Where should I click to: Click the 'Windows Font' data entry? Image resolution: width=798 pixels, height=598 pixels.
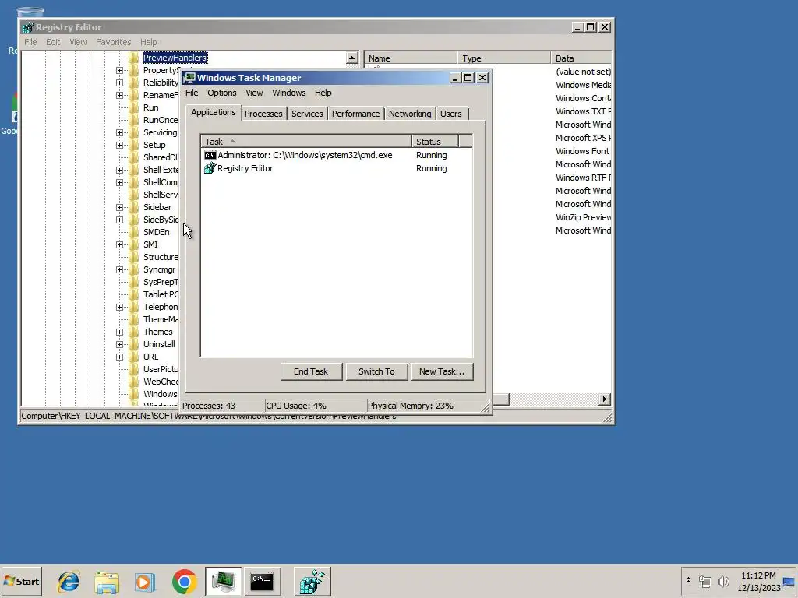[x=582, y=151]
